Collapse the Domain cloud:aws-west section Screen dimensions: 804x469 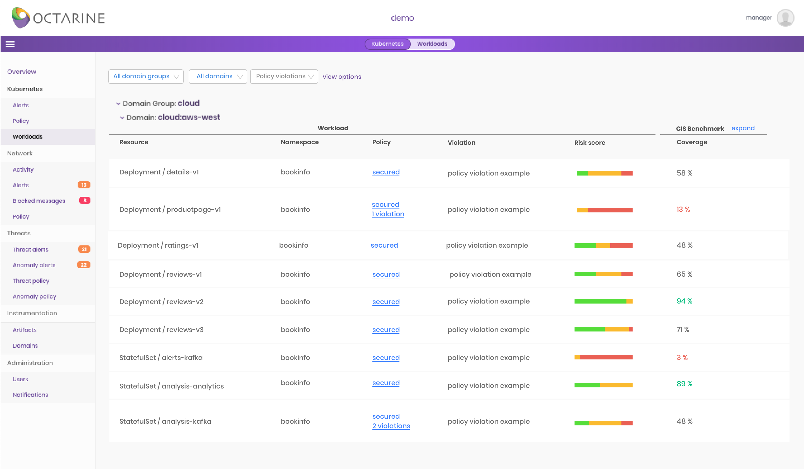[122, 118]
